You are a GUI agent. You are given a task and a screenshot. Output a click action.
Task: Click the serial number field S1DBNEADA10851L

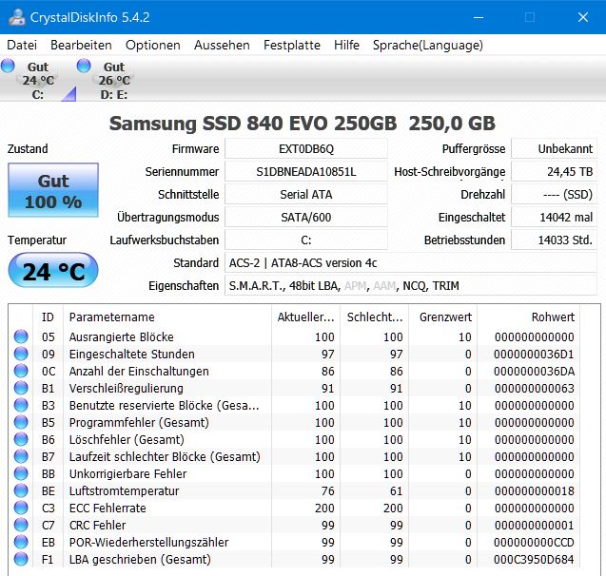tap(306, 171)
